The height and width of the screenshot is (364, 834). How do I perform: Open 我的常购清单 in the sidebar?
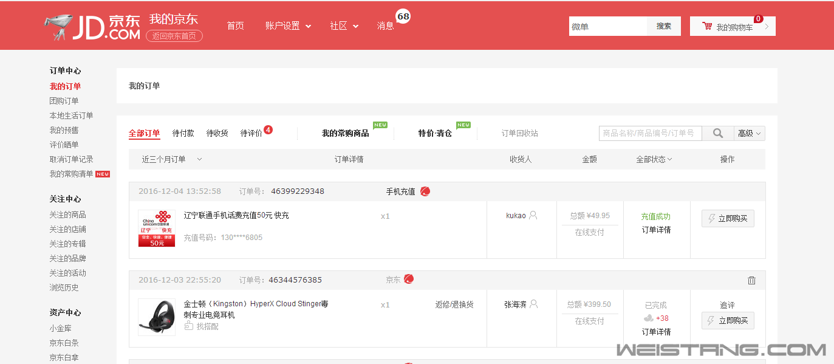click(x=72, y=174)
